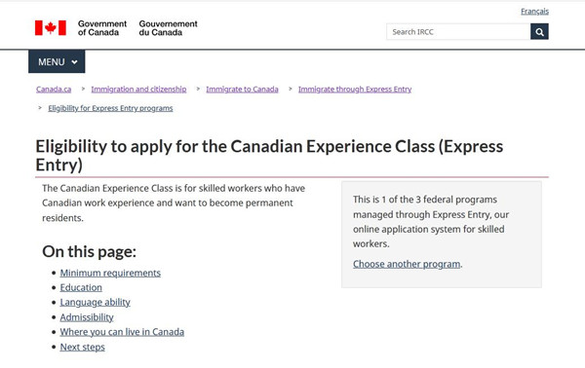
Task: Jump to the Education section
Action: click(81, 287)
